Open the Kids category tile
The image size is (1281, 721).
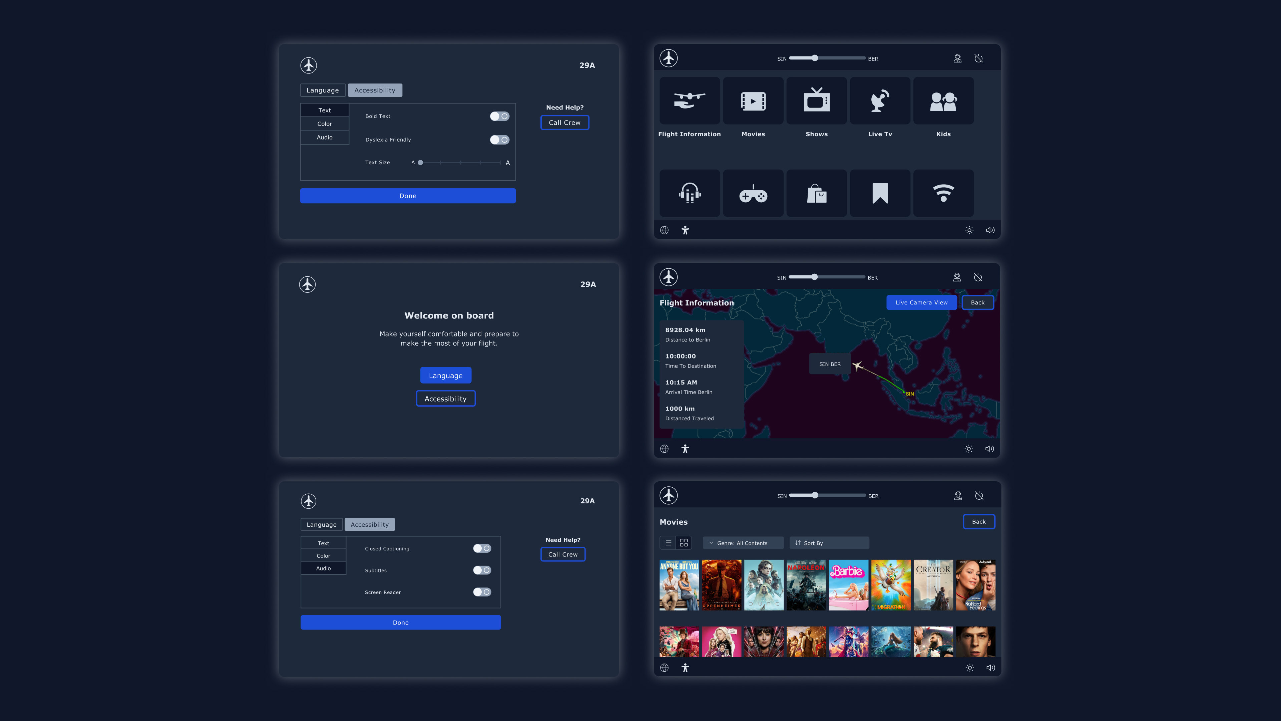(943, 101)
